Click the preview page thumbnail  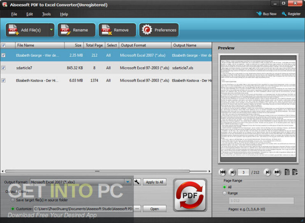coord(258,108)
